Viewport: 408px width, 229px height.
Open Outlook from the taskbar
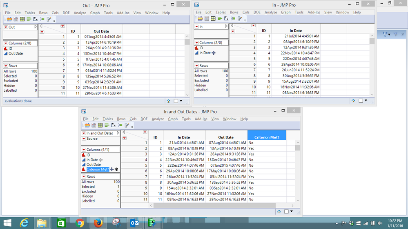click(135, 223)
